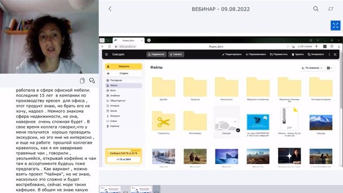Select the Яндекс Диск browser tab
Viewport: 343px width, 193px height.
tap(129, 41)
